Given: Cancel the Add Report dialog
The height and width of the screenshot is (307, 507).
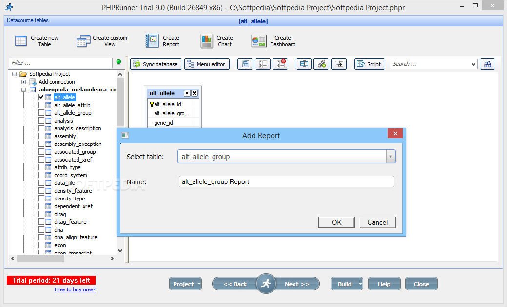Looking at the screenshot, I should 377,222.
